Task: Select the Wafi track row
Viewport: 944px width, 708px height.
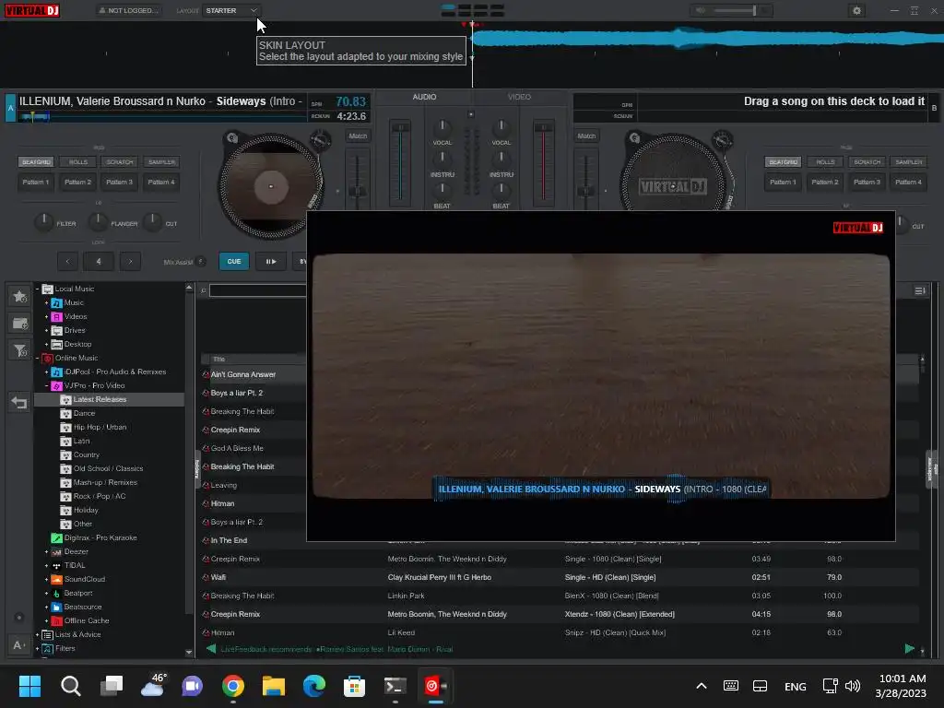Action: pos(560,577)
